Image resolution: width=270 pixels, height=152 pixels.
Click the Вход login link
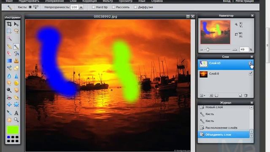(227, 1)
